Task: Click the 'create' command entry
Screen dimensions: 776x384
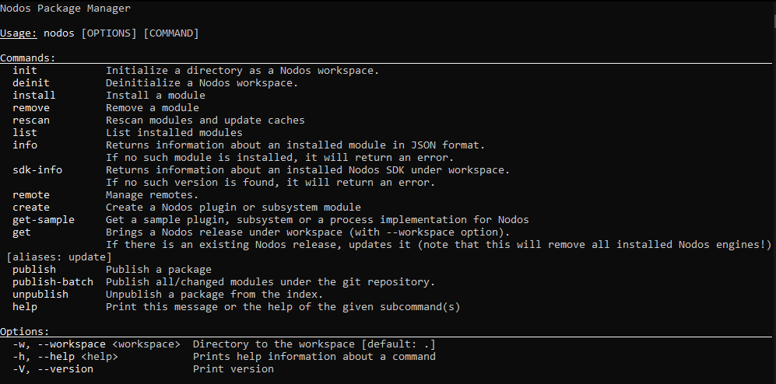Action: coord(31,208)
